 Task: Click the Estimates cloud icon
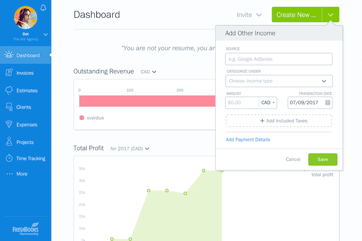9,90
